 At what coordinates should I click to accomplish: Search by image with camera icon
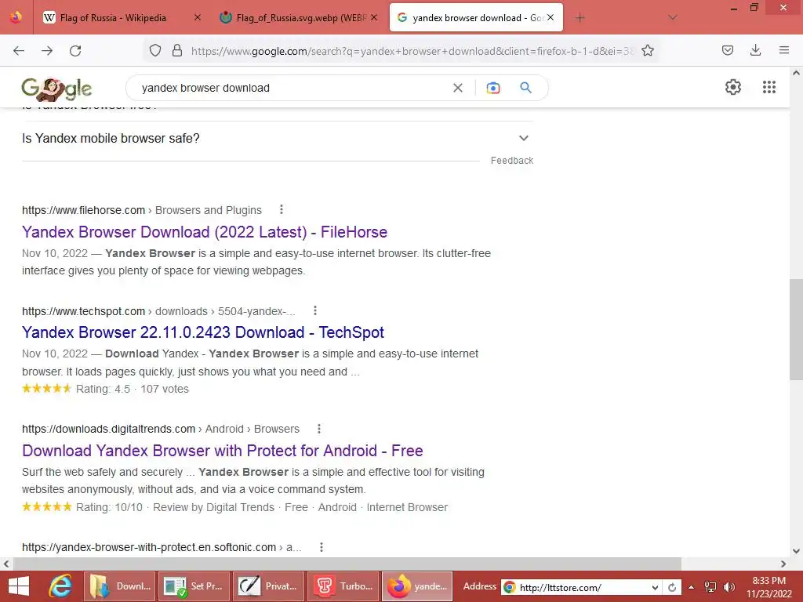(493, 88)
